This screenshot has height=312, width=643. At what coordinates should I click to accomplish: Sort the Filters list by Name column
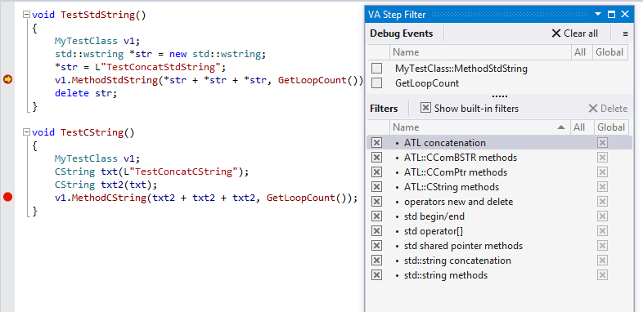[x=479, y=127]
